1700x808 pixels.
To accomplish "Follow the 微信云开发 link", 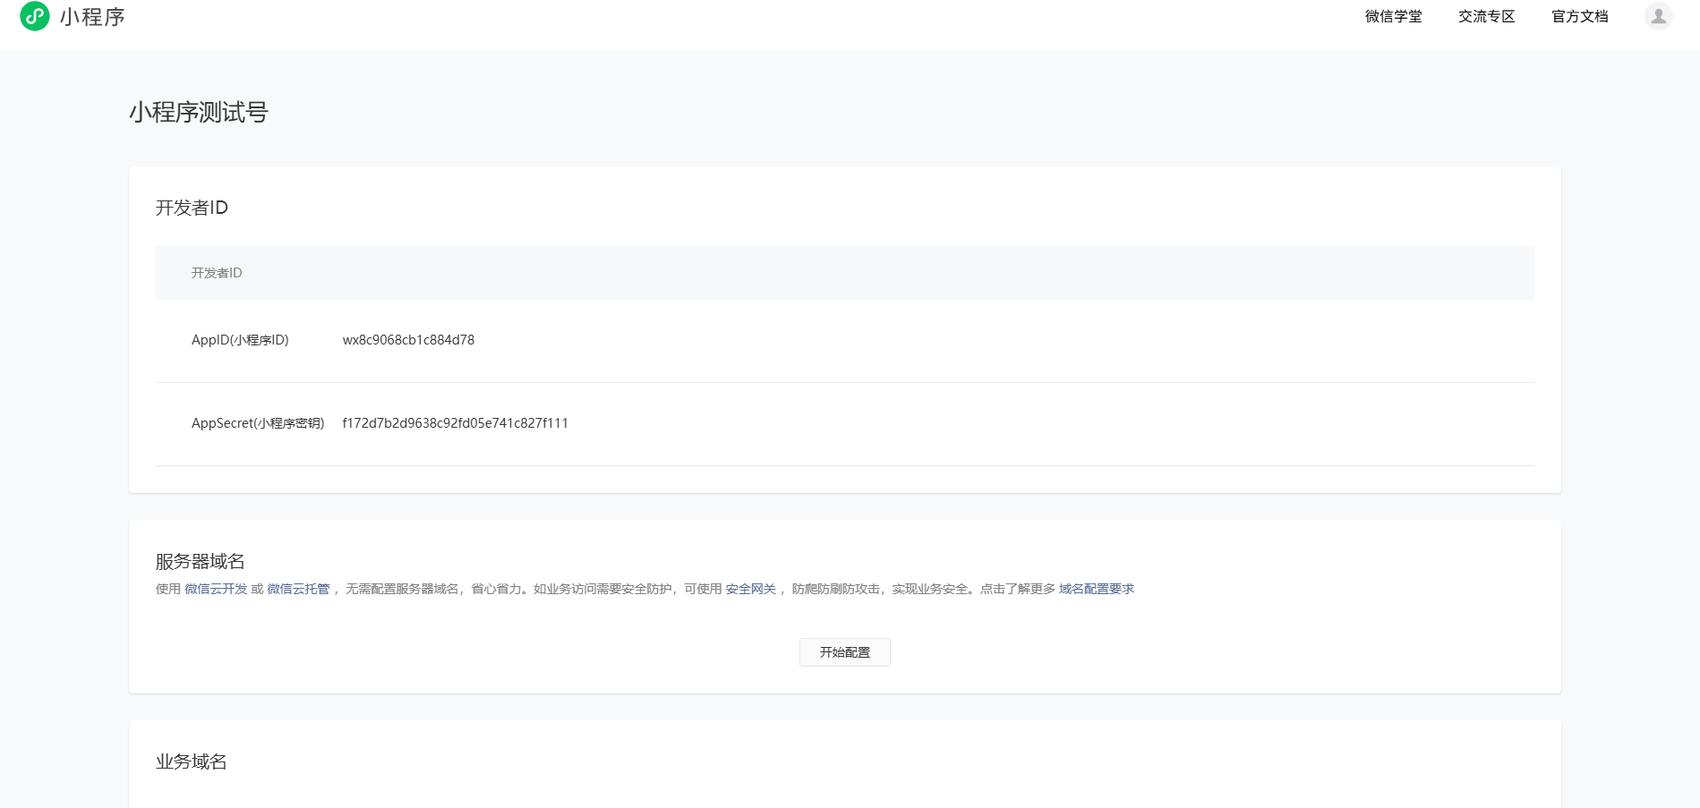I will (x=216, y=589).
